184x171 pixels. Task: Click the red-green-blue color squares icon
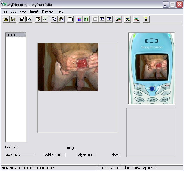[79, 19]
